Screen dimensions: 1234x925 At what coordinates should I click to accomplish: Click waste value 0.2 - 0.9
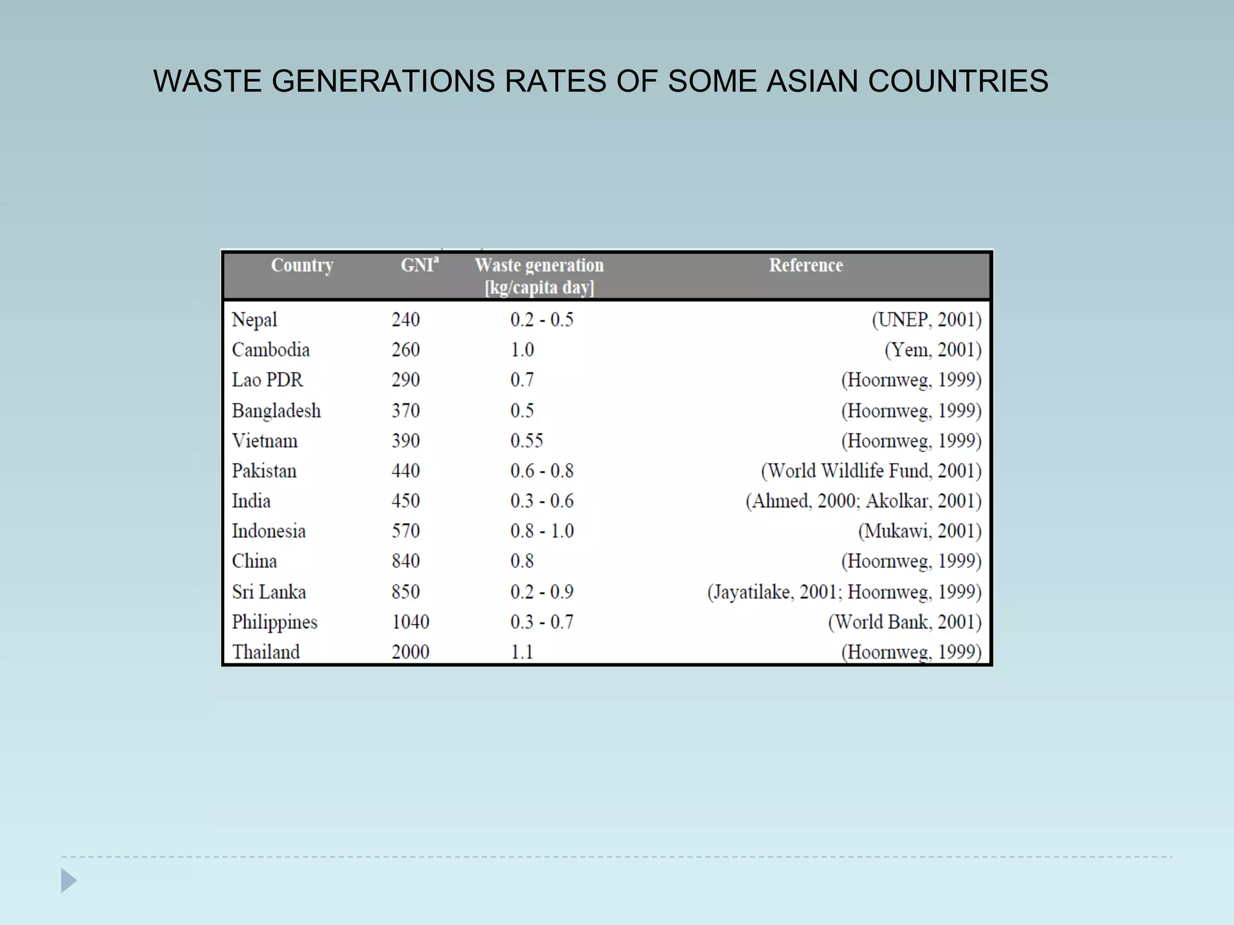point(542,592)
